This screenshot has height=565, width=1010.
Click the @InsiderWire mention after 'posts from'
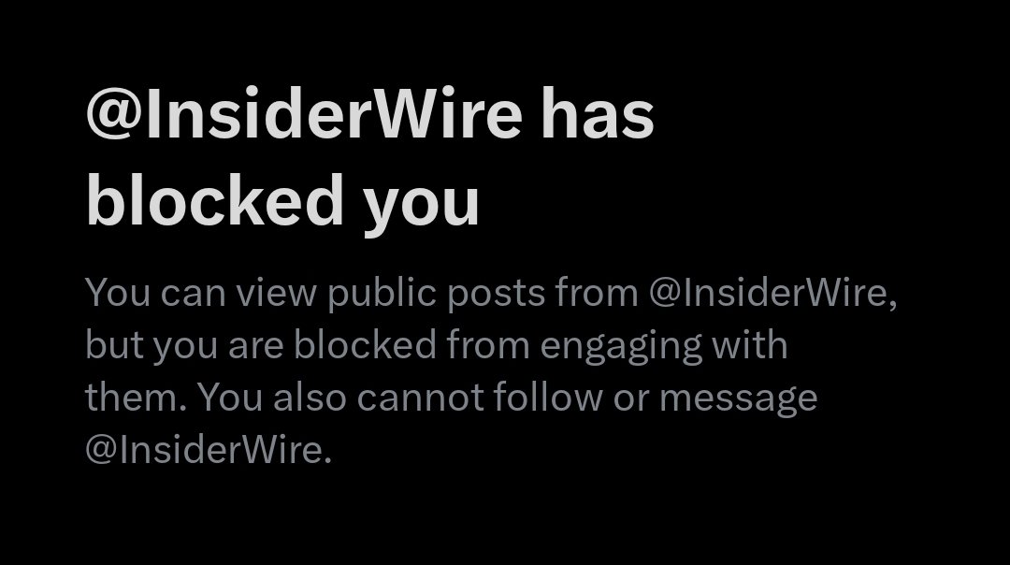click(x=772, y=293)
